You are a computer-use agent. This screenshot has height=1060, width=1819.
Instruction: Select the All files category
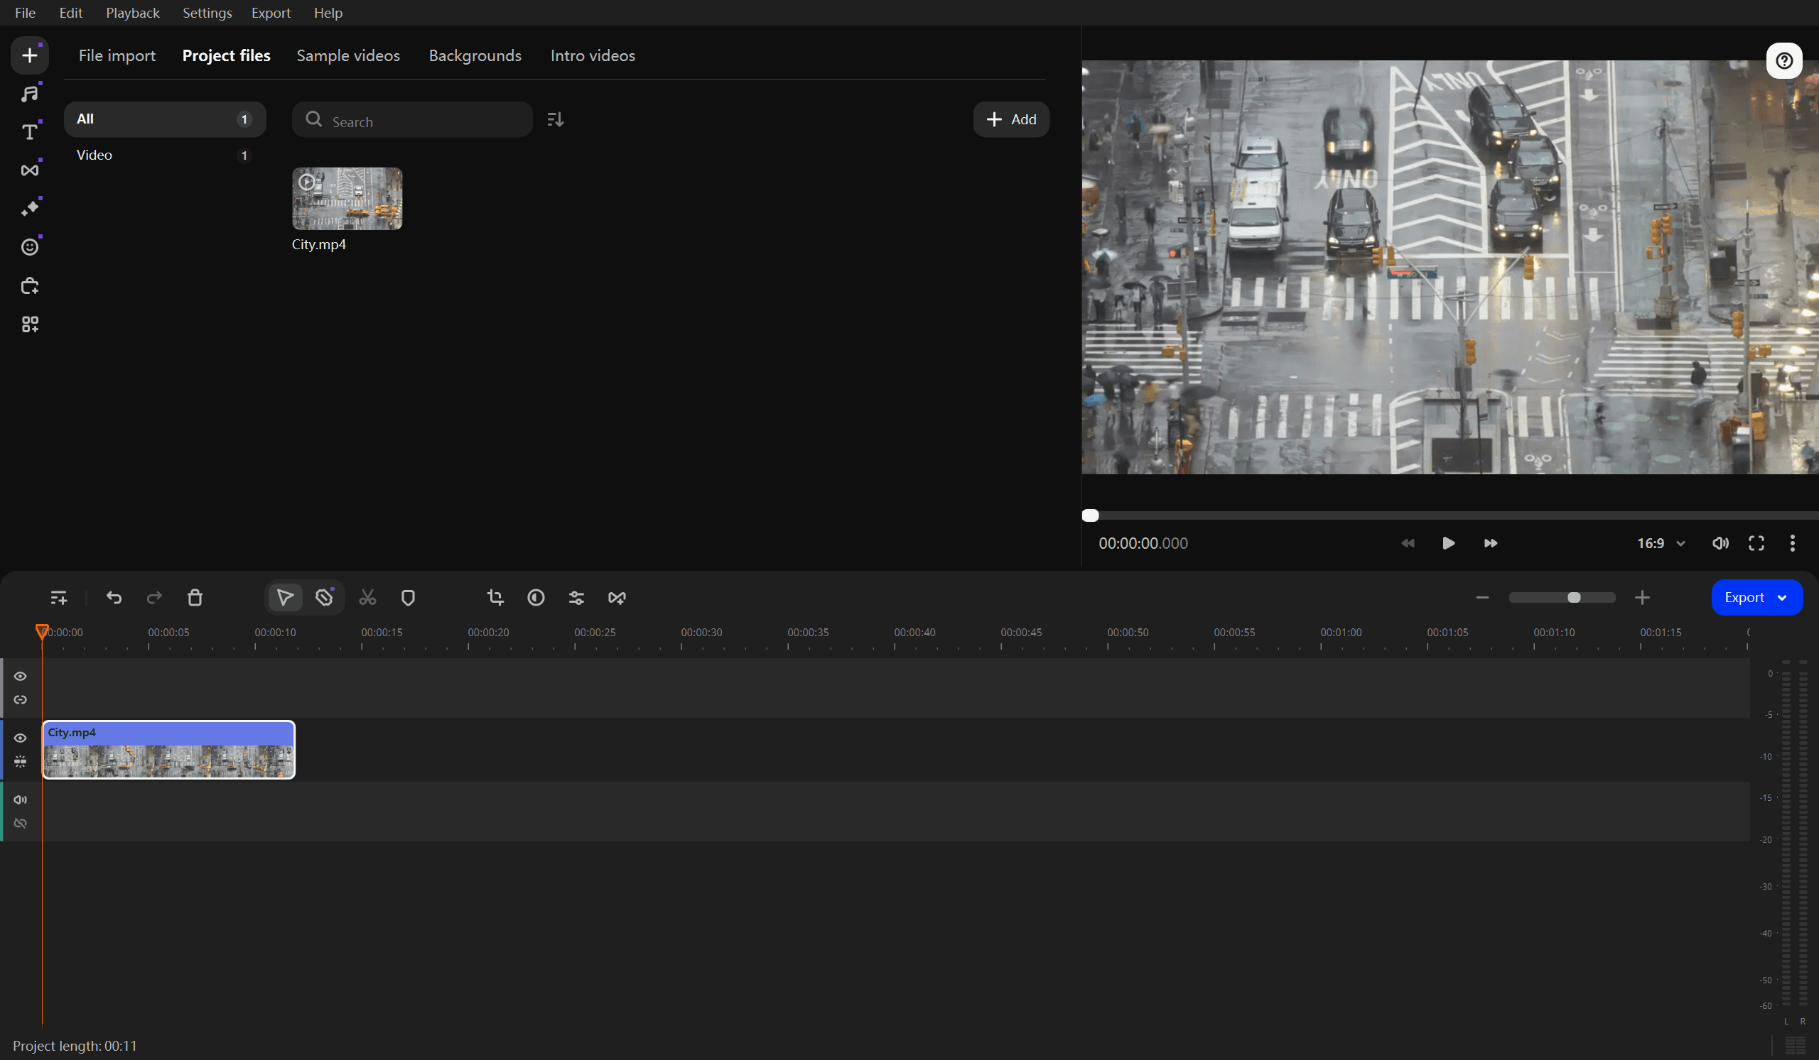tap(165, 119)
